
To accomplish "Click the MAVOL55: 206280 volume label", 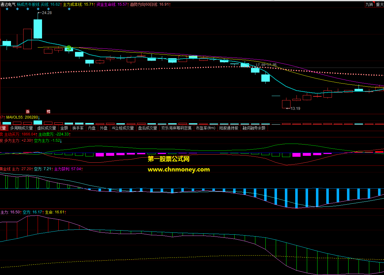I will pos(23,117).
